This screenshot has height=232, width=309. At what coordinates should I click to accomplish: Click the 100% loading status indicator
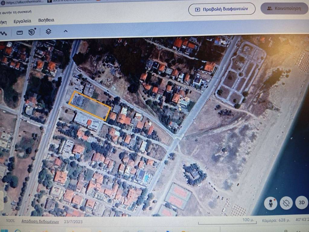click(10, 221)
